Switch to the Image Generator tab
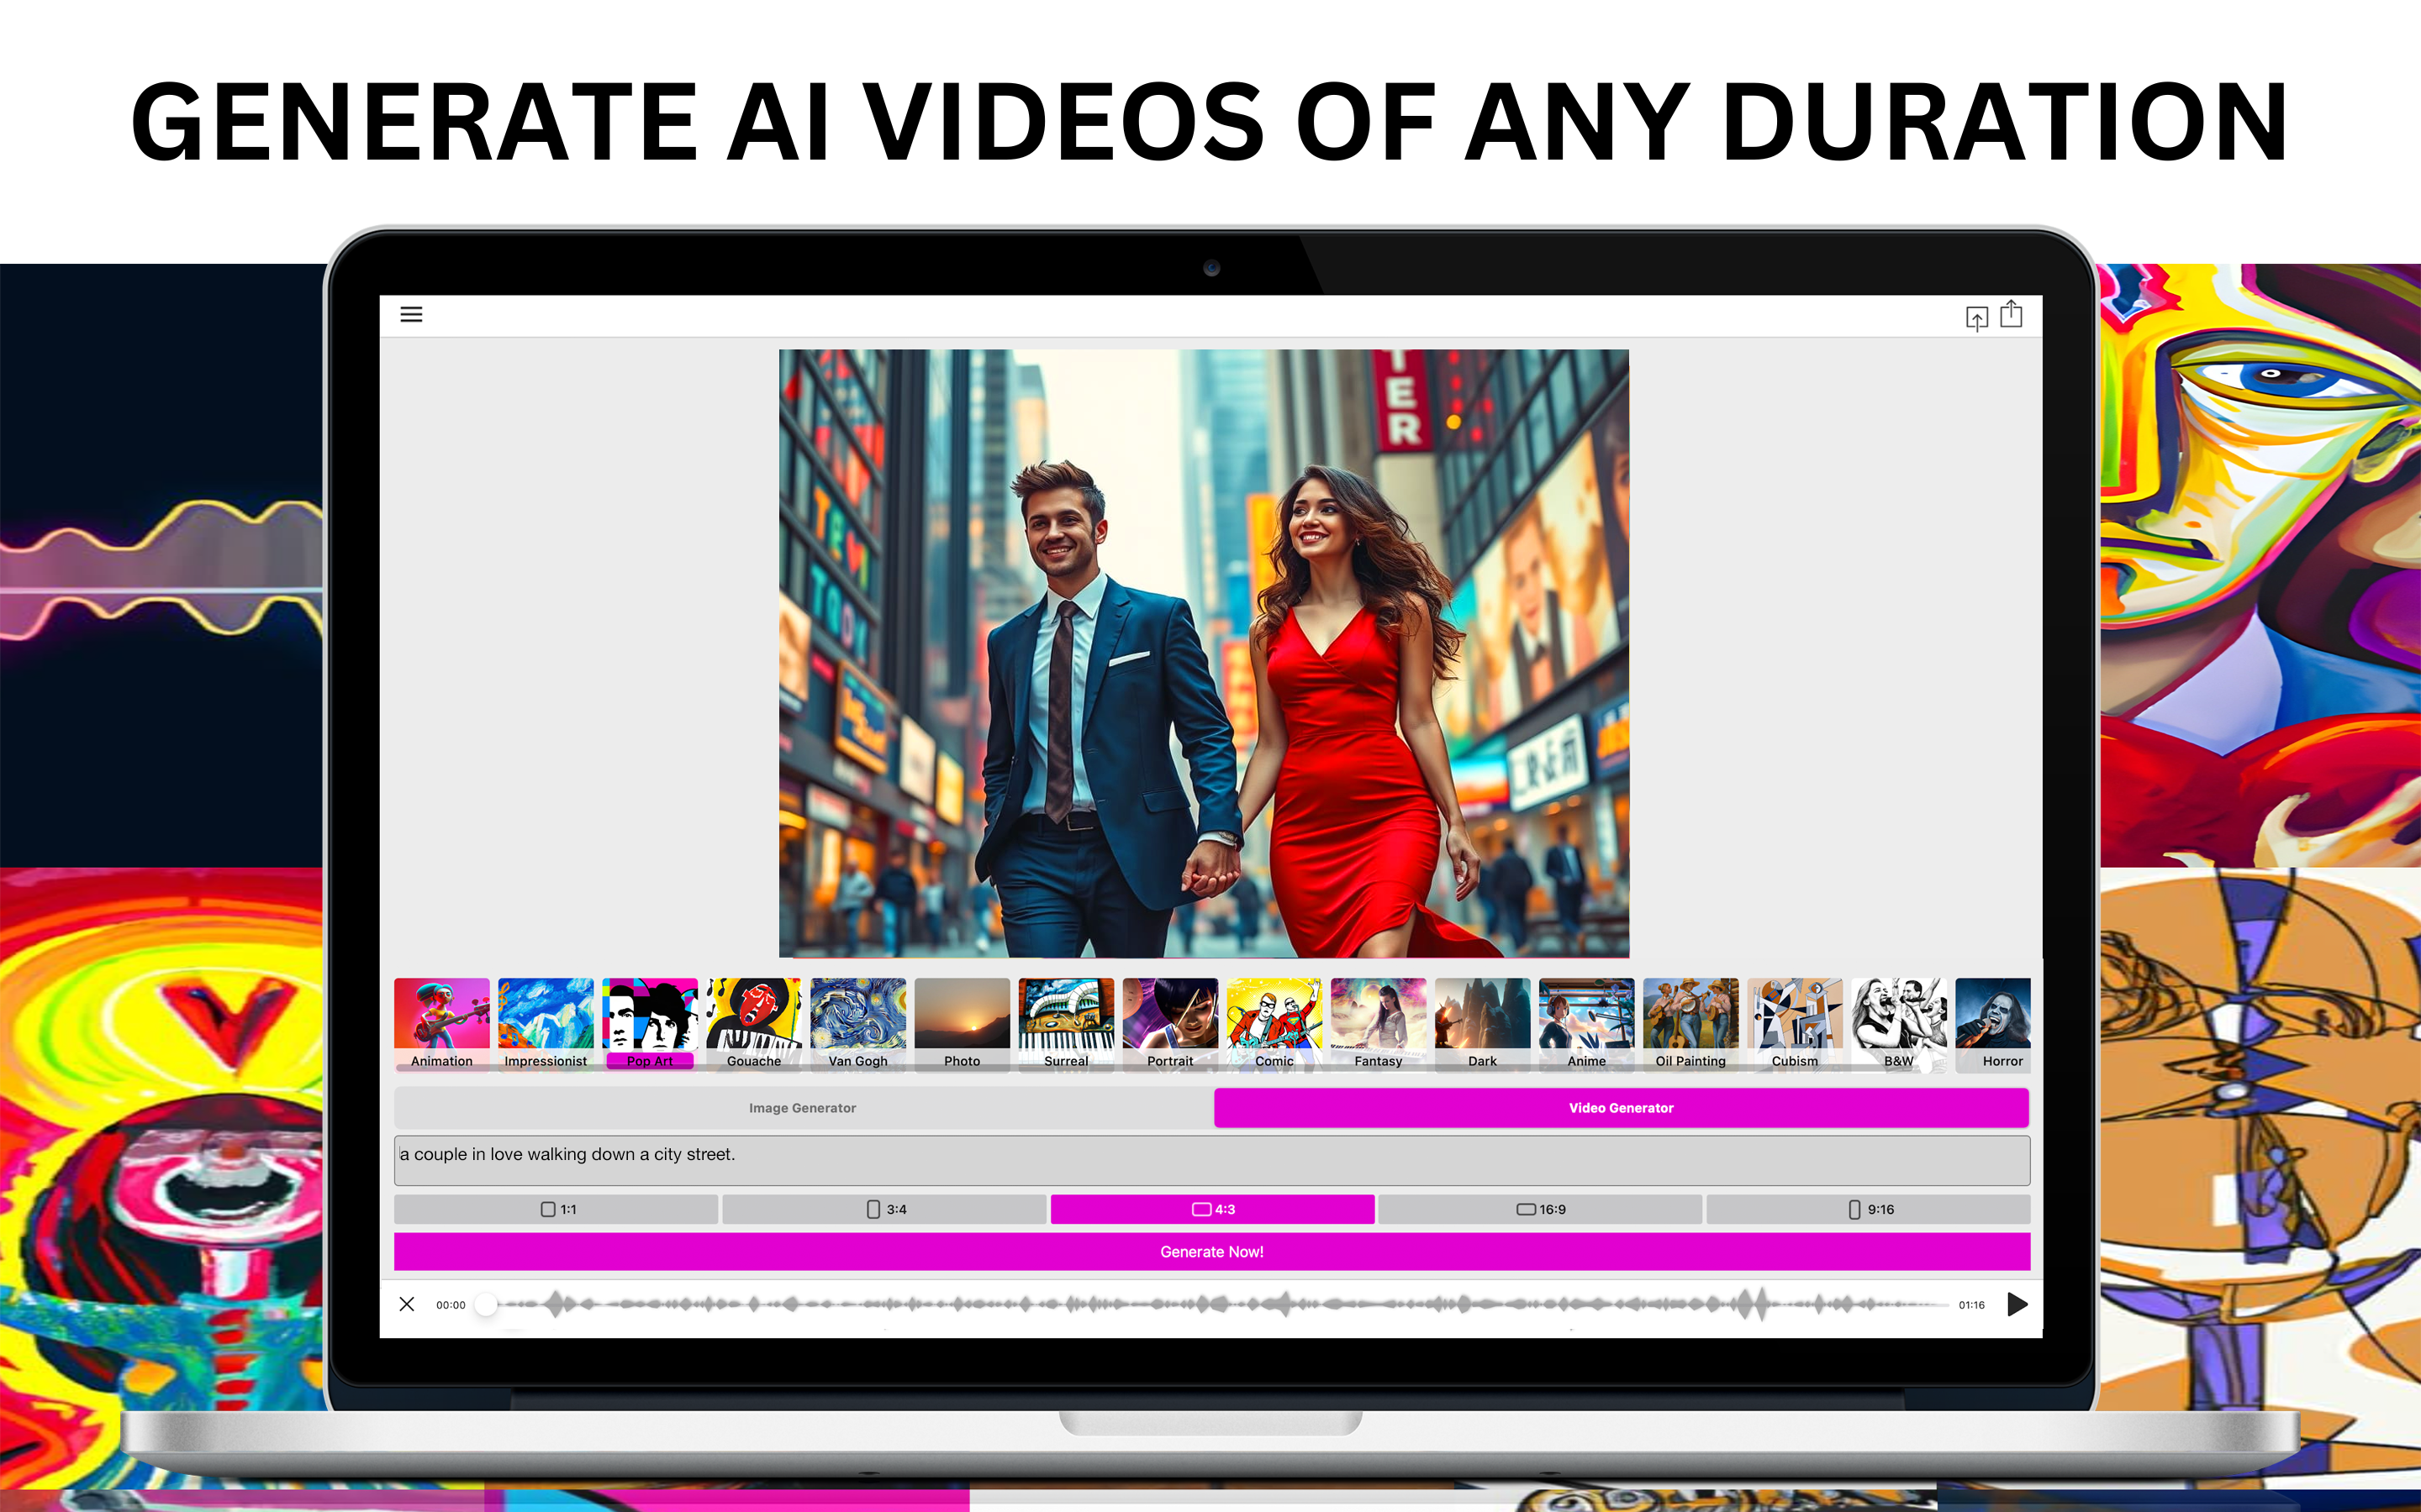This screenshot has width=2421, height=1512. pyautogui.click(x=800, y=1107)
